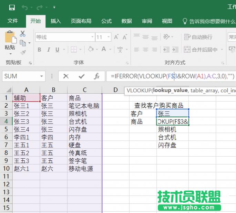Confirm formula with the checkmark Enter button
This screenshot has width=236, height=213.
(x=81, y=76)
